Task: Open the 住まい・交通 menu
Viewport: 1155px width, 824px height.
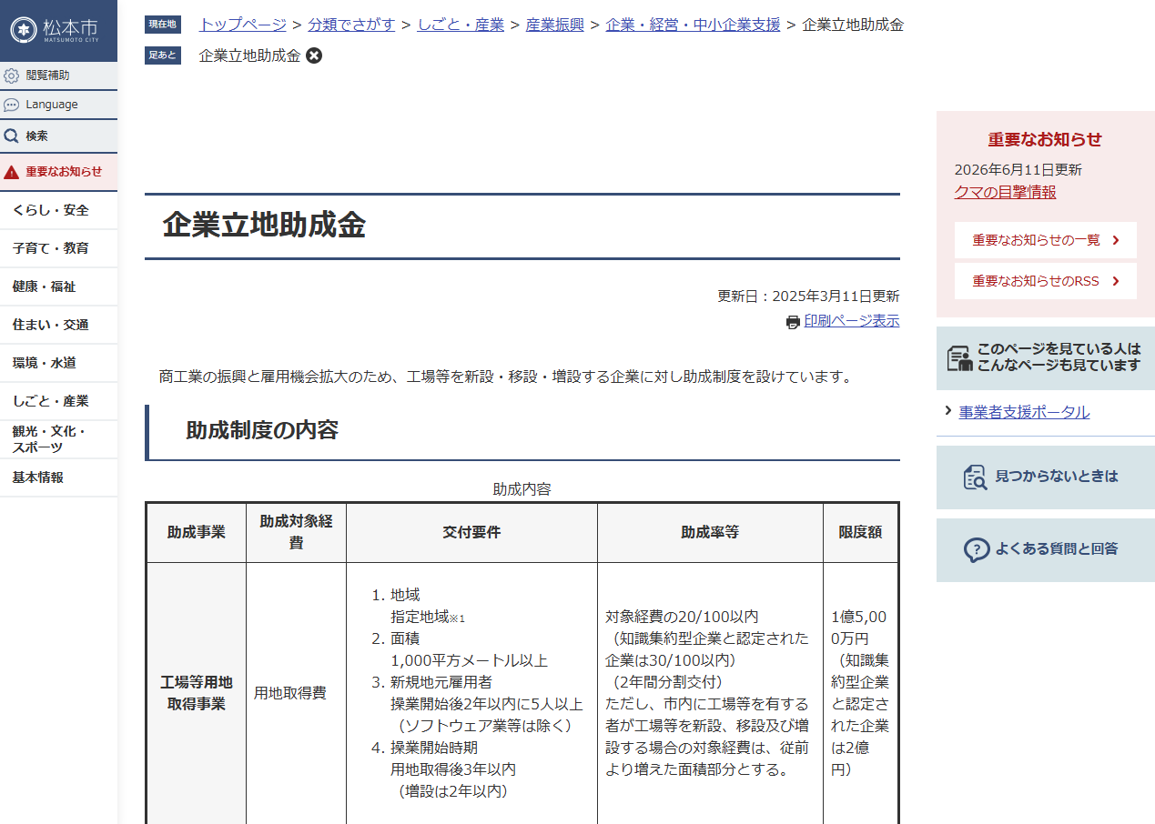Action: [59, 325]
